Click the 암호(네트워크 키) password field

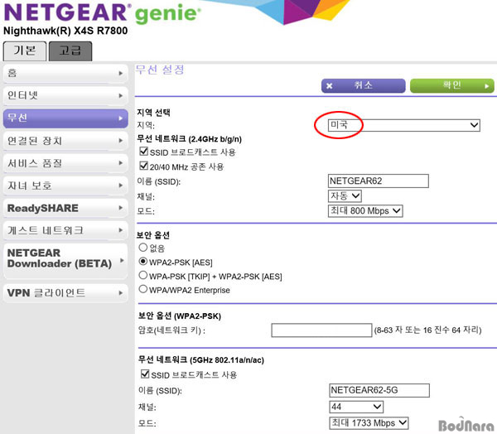(321, 330)
